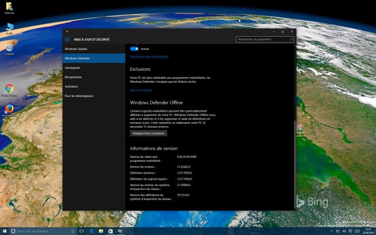
Task: Open Task View from the taskbar
Action: 82,231
